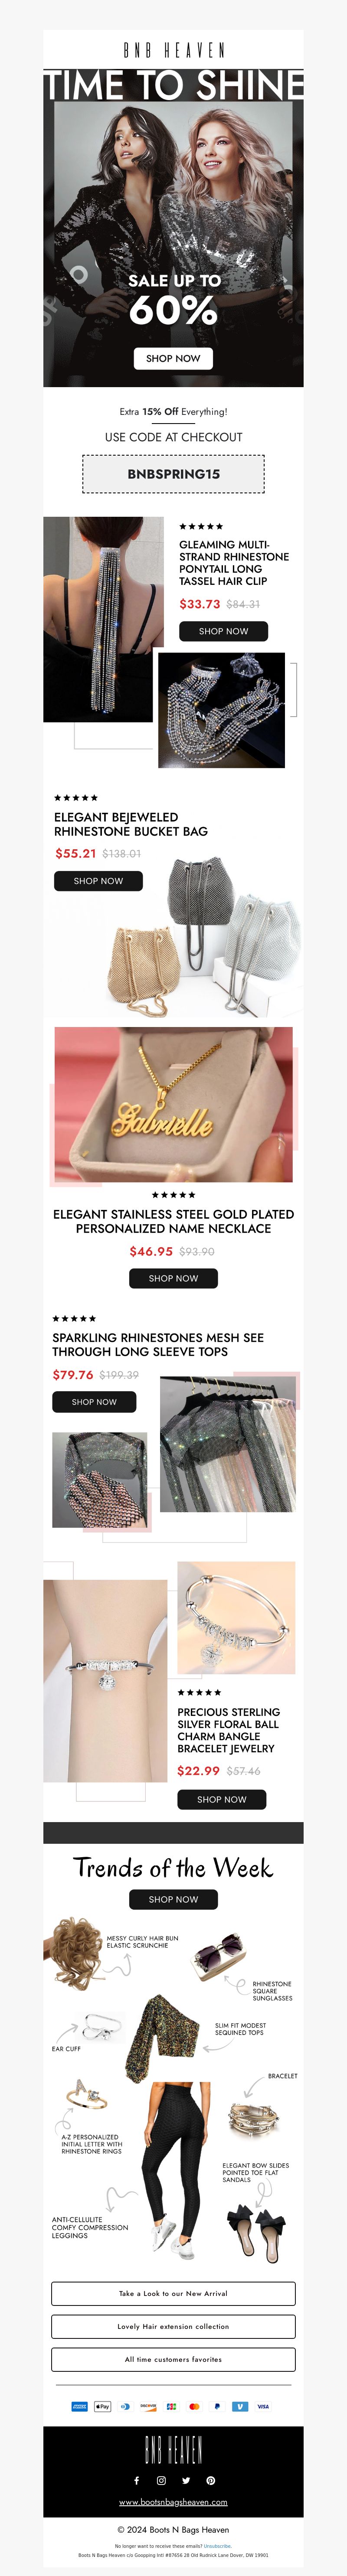Open the Twitter bird icon
The height and width of the screenshot is (2576, 347).
186,2480
